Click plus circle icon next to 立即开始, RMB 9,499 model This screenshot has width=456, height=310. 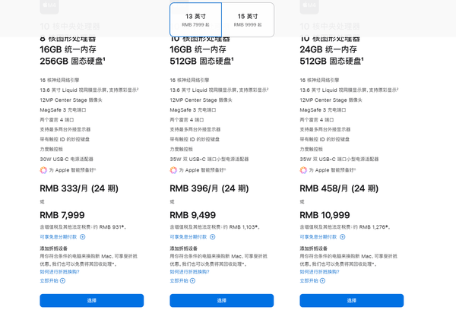click(x=192, y=280)
